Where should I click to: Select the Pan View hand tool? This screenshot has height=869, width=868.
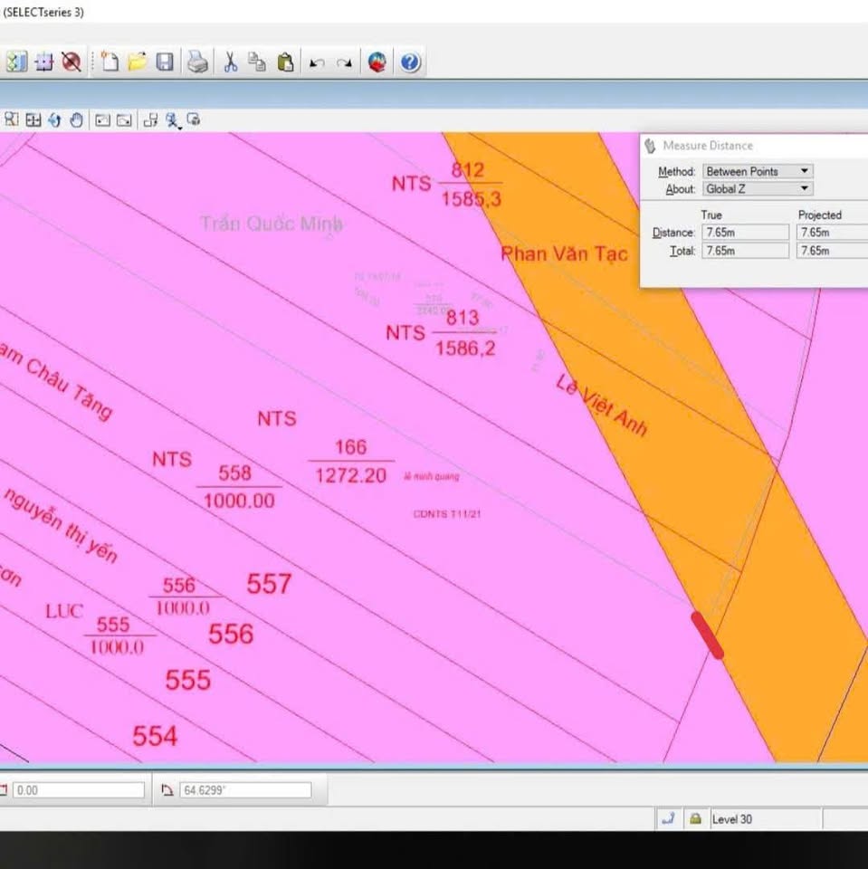pos(76,119)
